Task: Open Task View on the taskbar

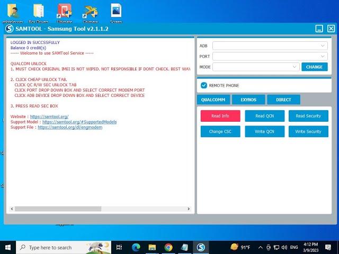Action: [119, 247]
